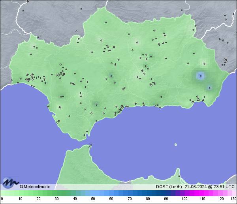Click the station marker inside the brightest blue gust square
The height and width of the screenshot is (204, 237).
201,76
